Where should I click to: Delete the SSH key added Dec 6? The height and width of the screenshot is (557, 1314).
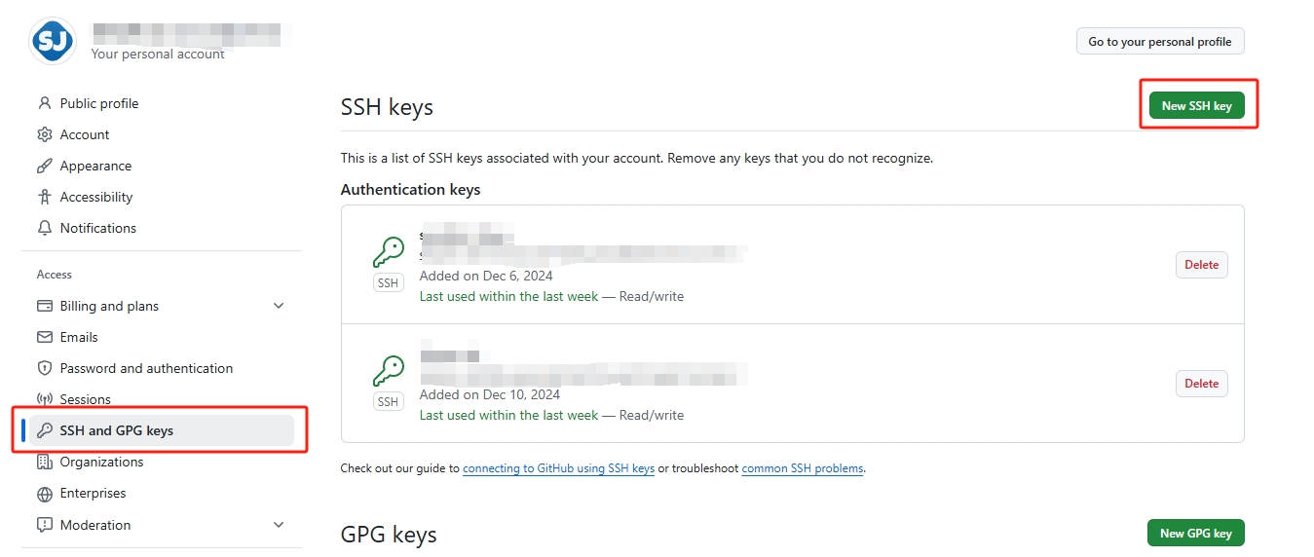(x=1201, y=265)
